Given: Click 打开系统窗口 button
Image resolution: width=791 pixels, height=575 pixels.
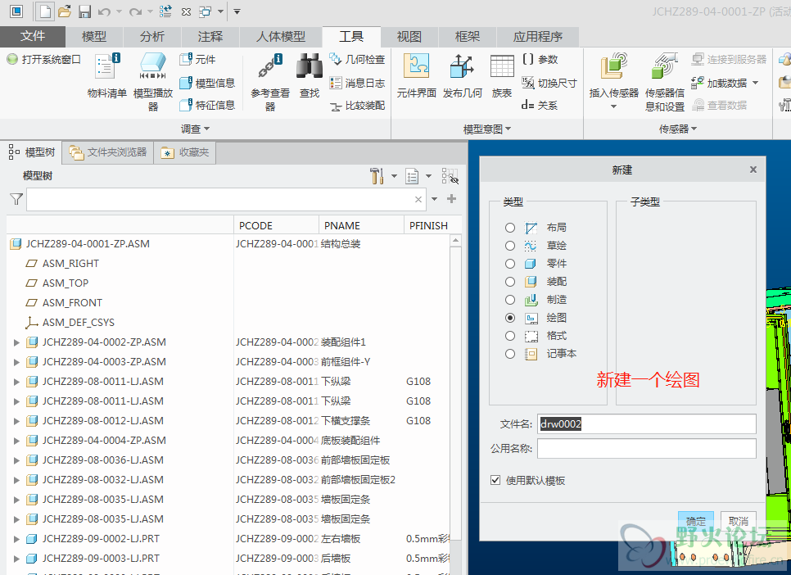Looking at the screenshot, I should coord(44,59).
